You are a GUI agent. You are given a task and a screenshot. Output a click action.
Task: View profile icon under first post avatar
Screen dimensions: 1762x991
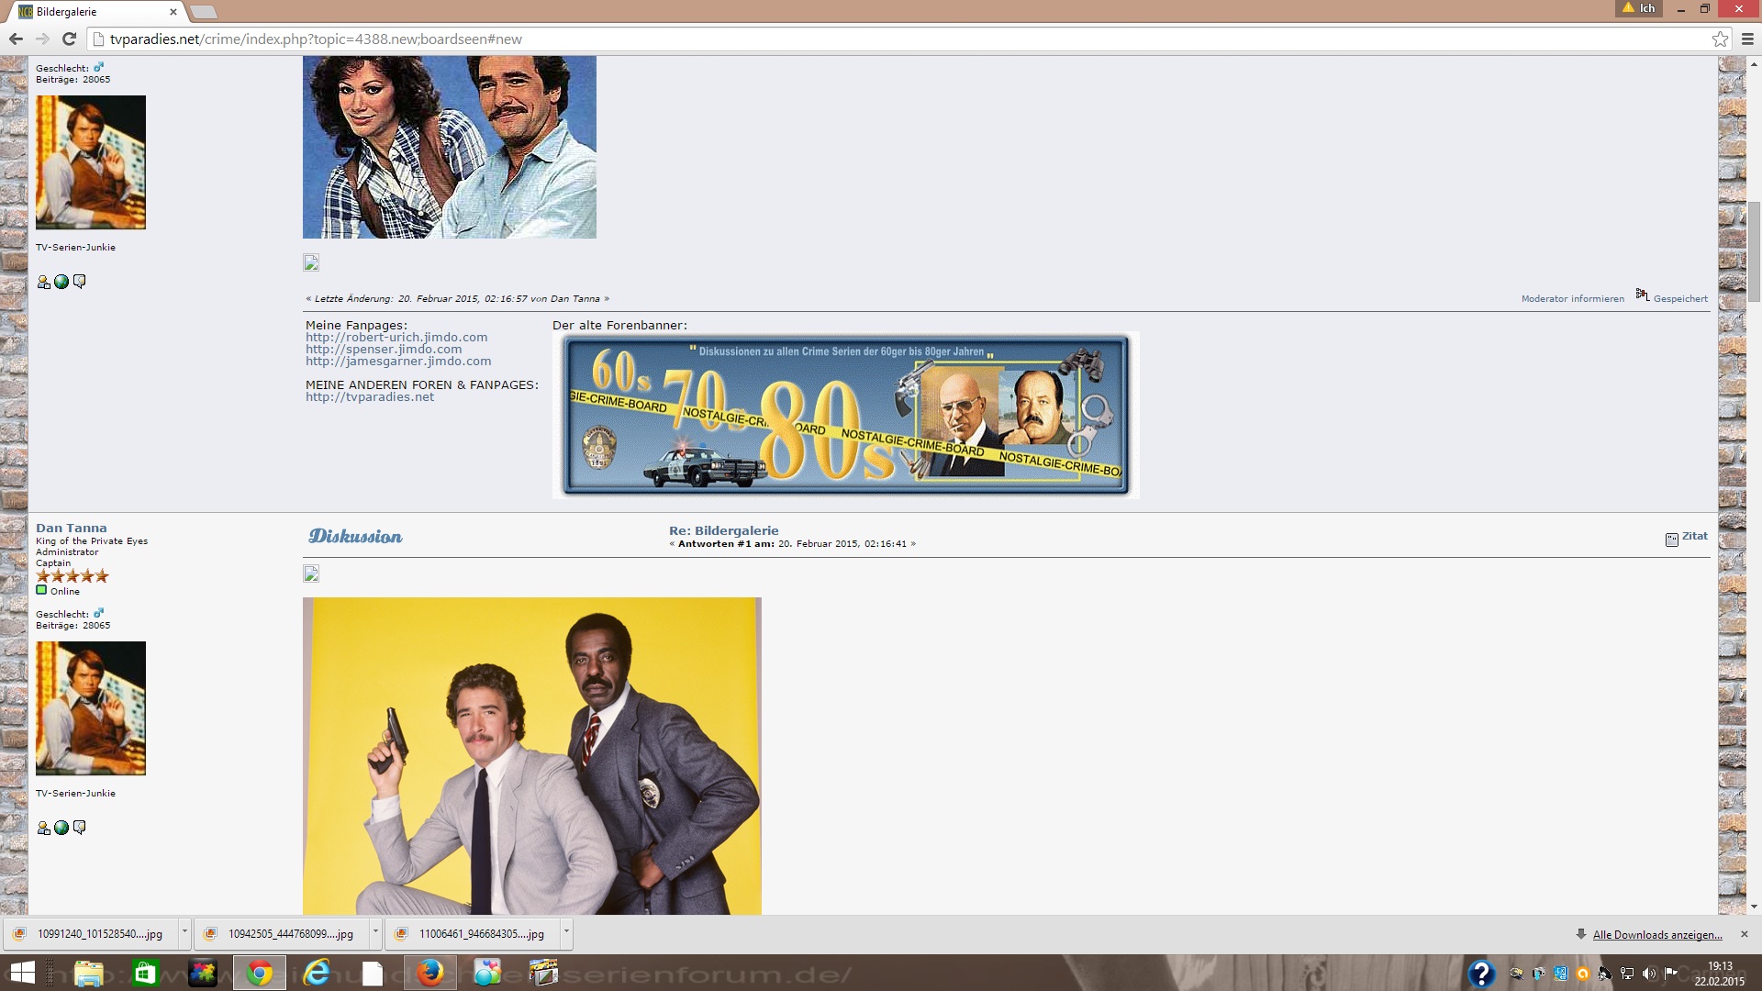coord(43,282)
